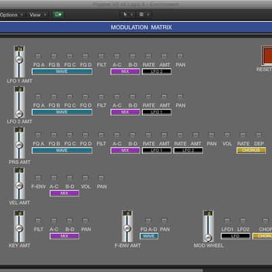The width and height of the screenshot is (272, 272).
Task: Toggle FQ A-D button in F-ENV AMT section
Action: pos(148,220)
